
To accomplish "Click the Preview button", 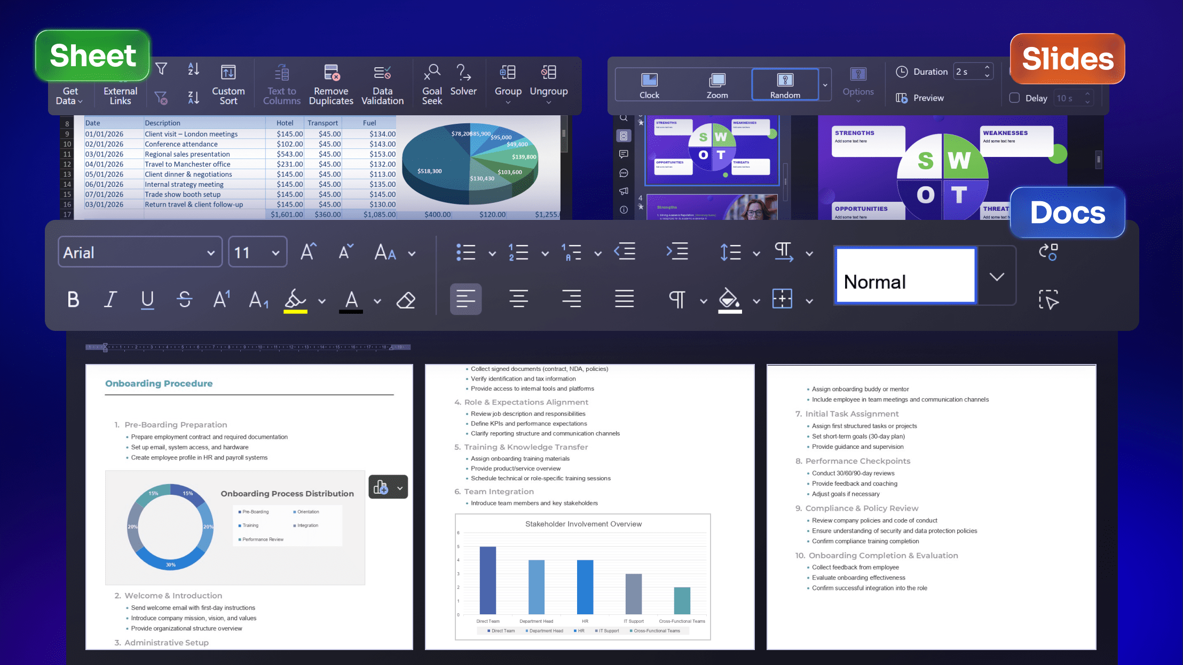I will tap(920, 98).
